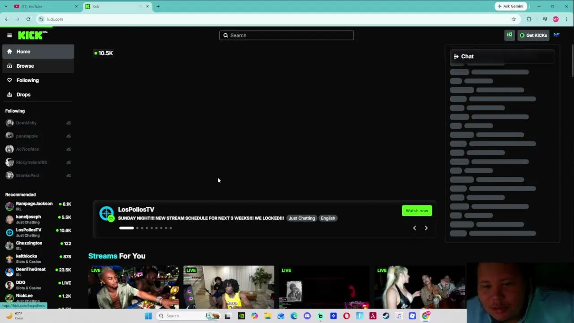The width and height of the screenshot is (574, 323).
Task: Toggle the Kick sidebar hamburger menu
Action: tap(9, 35)
